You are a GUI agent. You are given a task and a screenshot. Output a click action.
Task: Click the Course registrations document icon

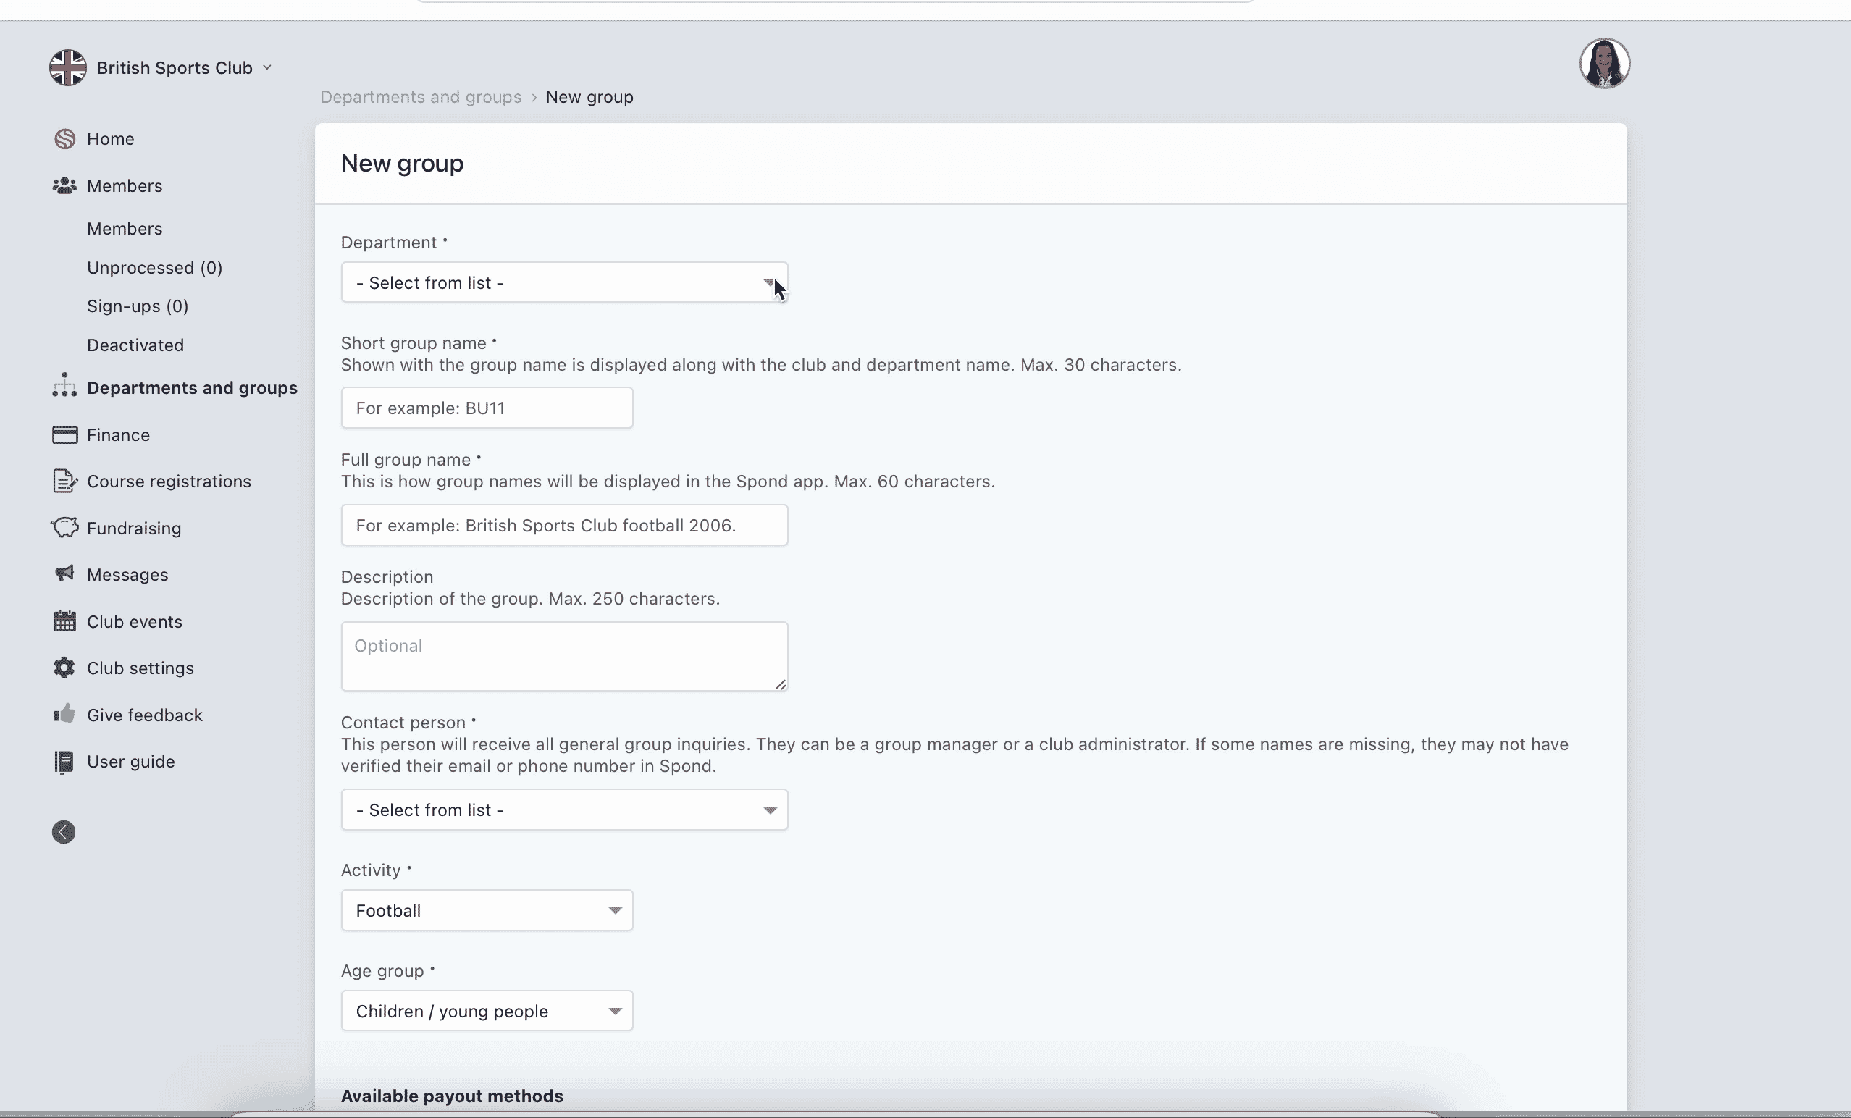[64, 481]
